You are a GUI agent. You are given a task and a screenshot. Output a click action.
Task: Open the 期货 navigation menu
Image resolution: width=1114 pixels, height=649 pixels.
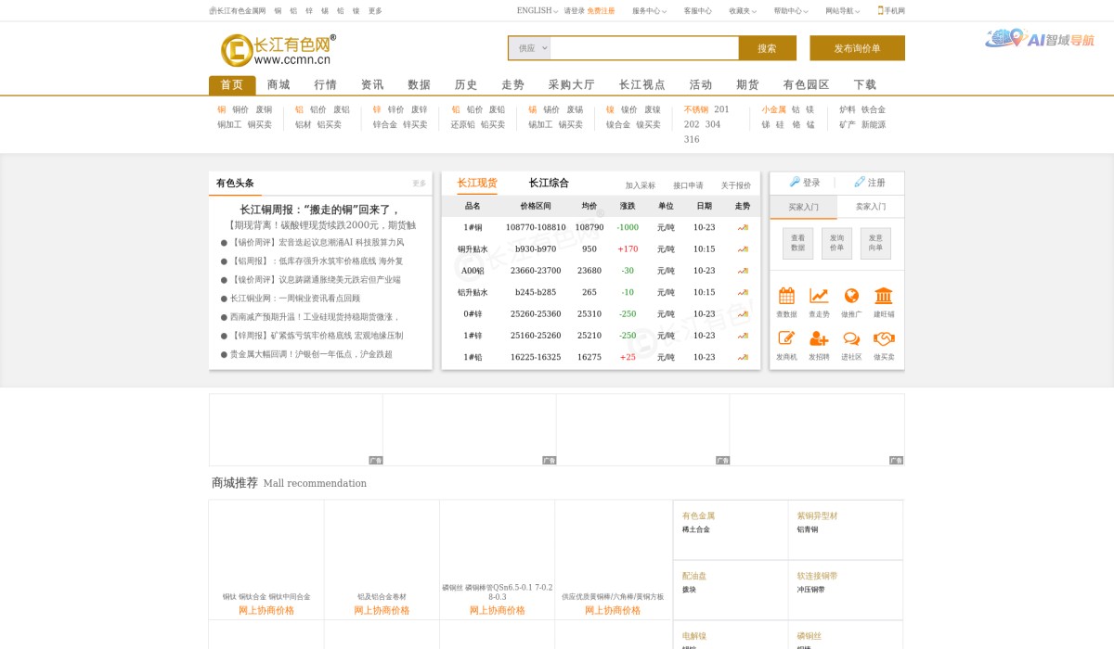point(748,84)
